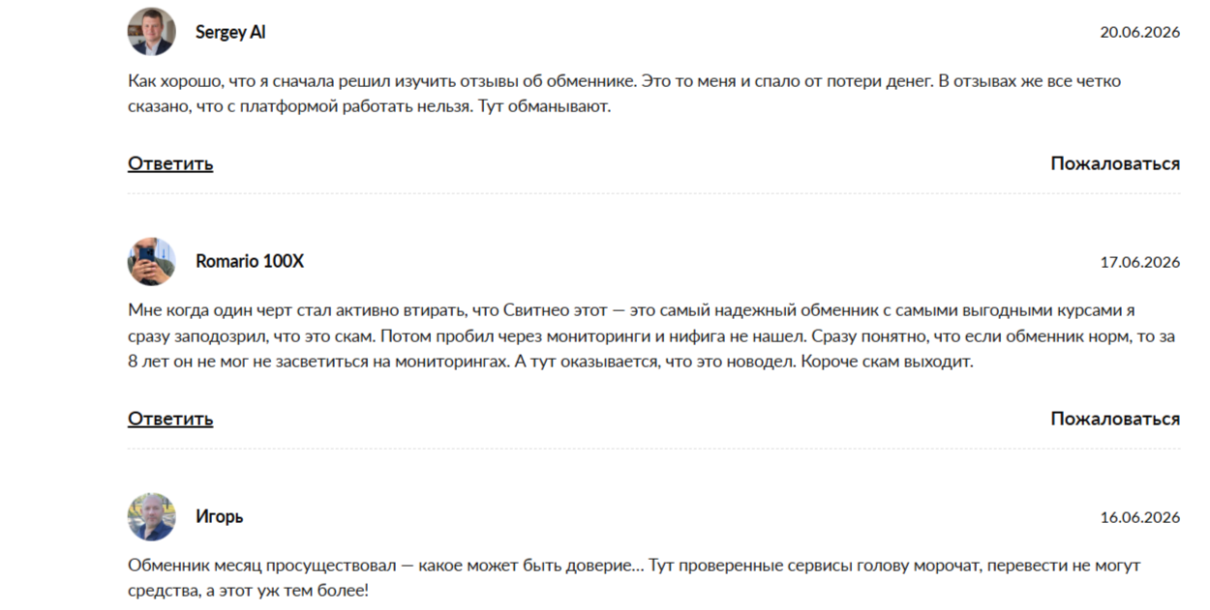1210x610 pixels.
Task: Select the Romario 100X author name
Action: [x=250, y=261]
